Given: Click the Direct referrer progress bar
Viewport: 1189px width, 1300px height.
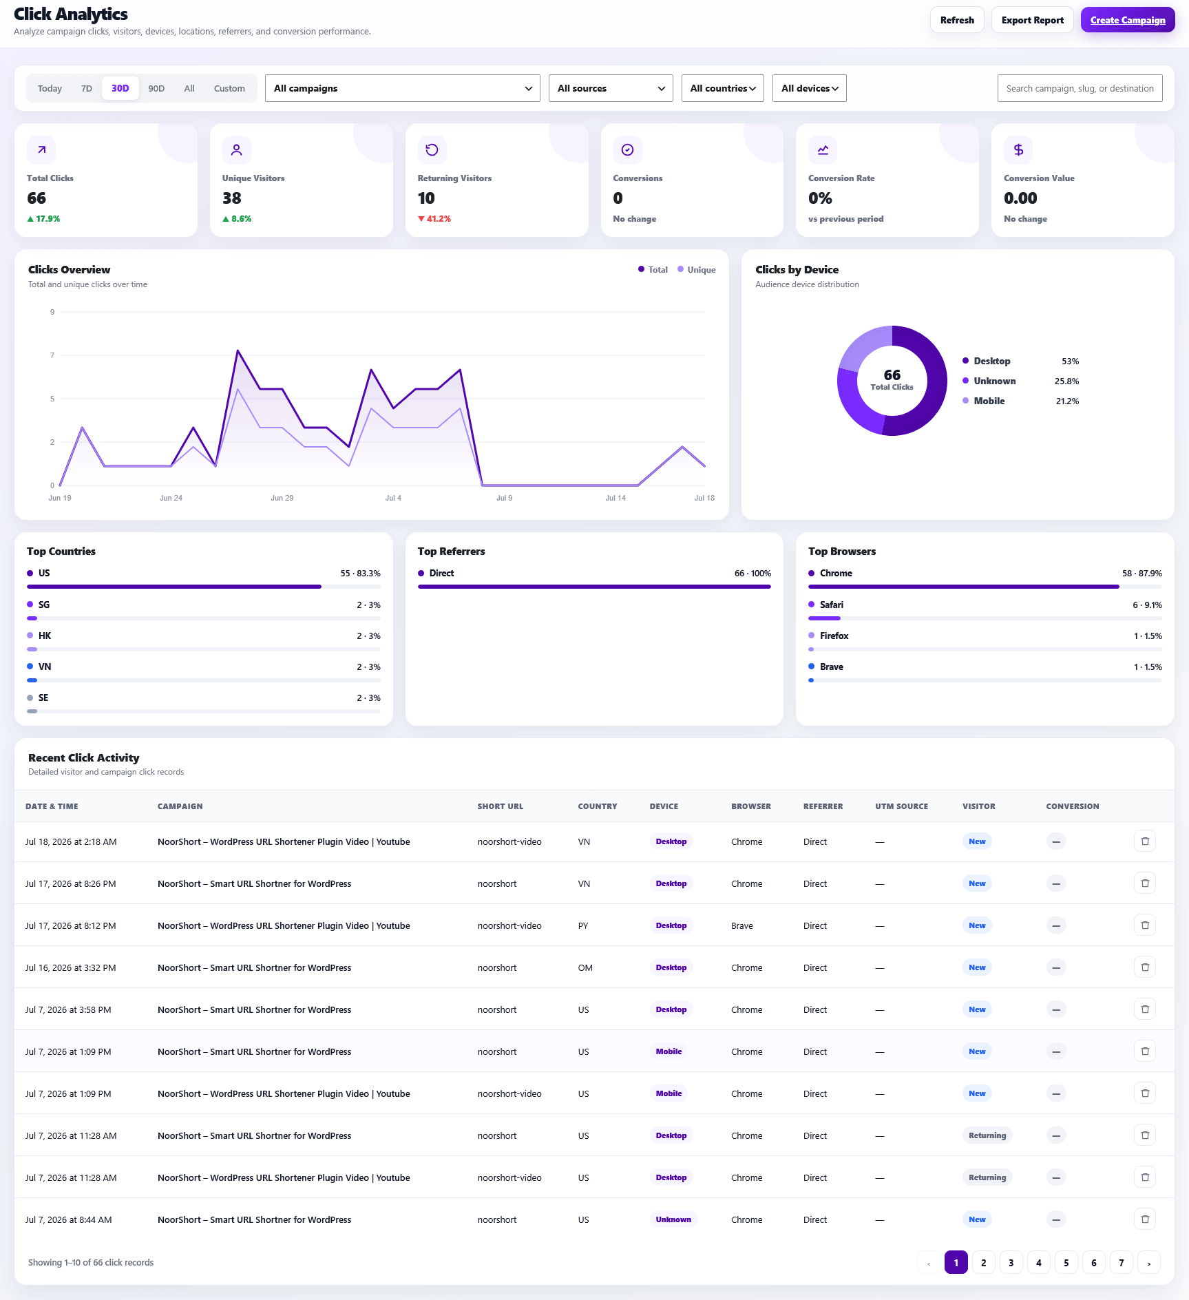Looking at the screenshot, I should pos(594,587).
